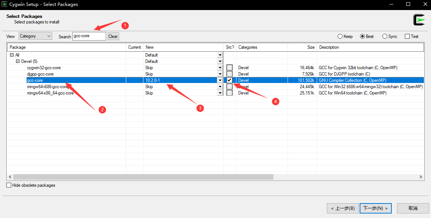The width and height of the screenshot is (431, 218).
Task: Click the 24,445k size cell
Action: pyautogui.click(x=307, y=87)
